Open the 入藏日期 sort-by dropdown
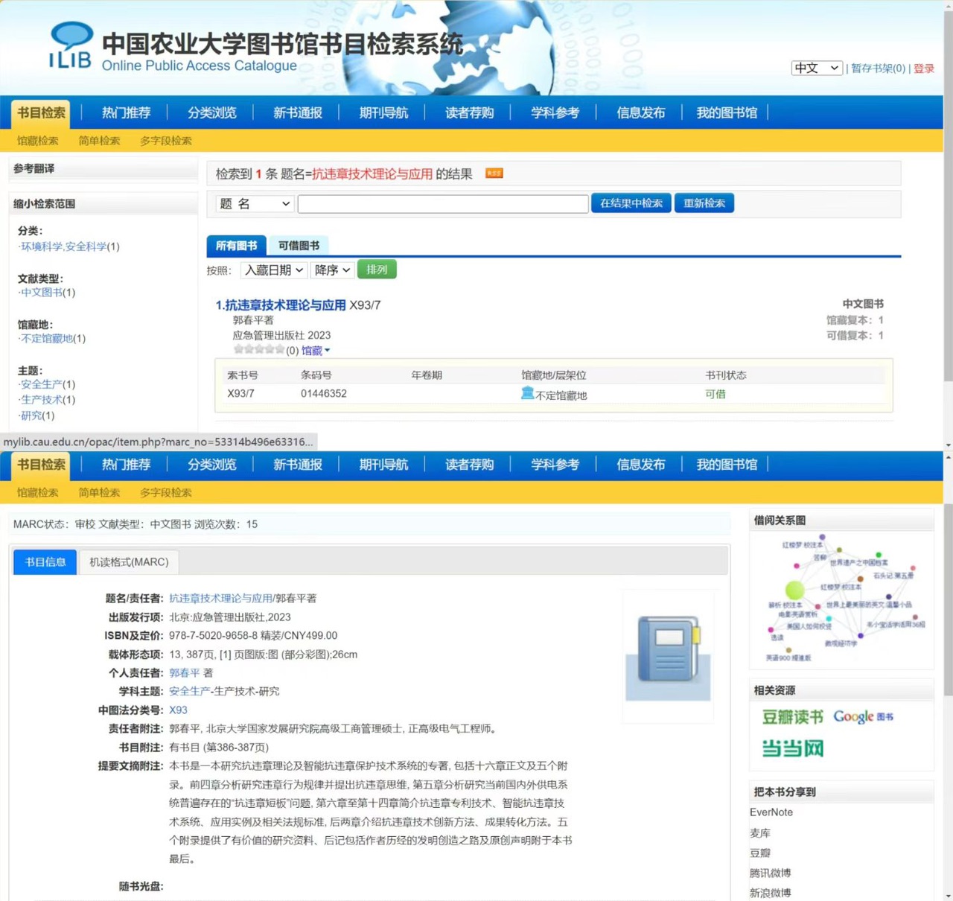 (273, 270)
